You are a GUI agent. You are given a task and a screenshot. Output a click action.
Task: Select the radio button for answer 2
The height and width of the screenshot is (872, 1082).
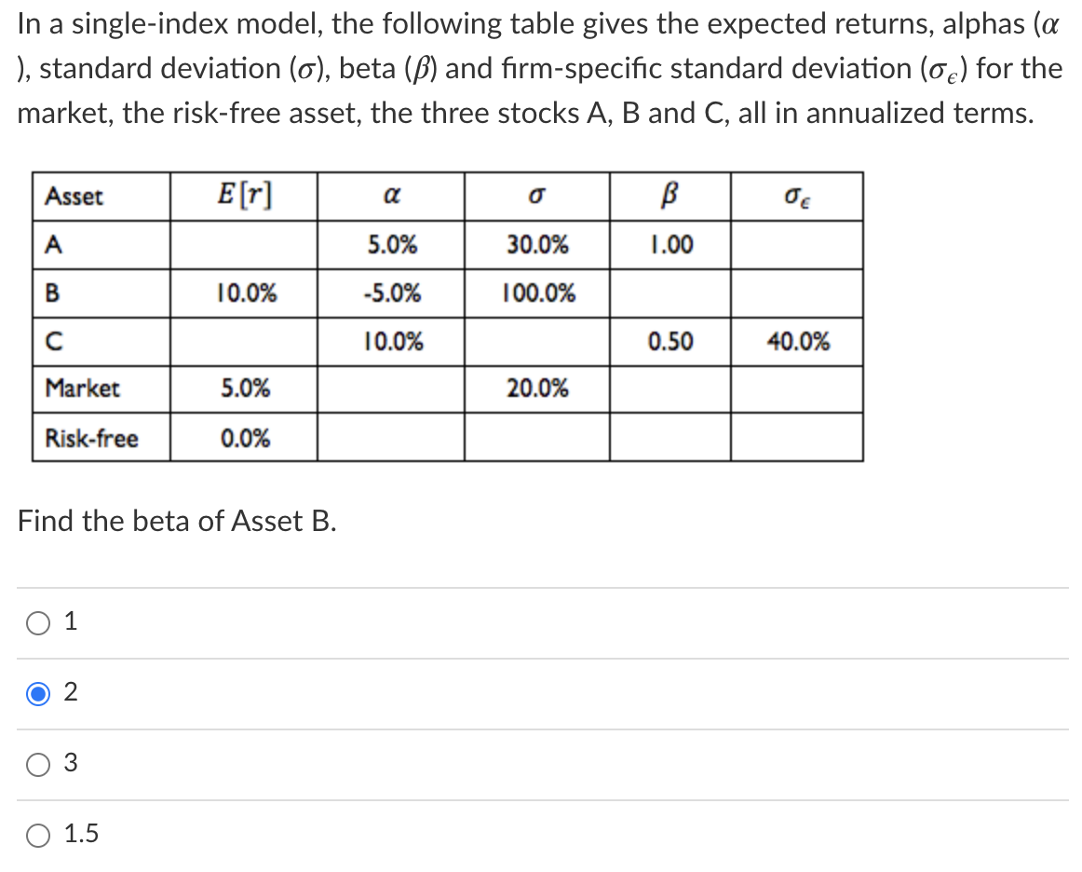pyautogui.click(x=38, y=693)
